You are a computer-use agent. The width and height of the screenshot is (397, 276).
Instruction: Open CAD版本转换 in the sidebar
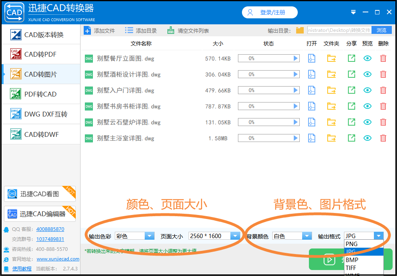tap(41, 34)
